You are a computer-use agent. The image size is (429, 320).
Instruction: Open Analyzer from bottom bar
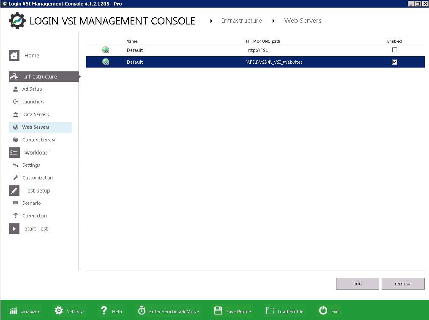pyautogui.click(x=25, y=311)
